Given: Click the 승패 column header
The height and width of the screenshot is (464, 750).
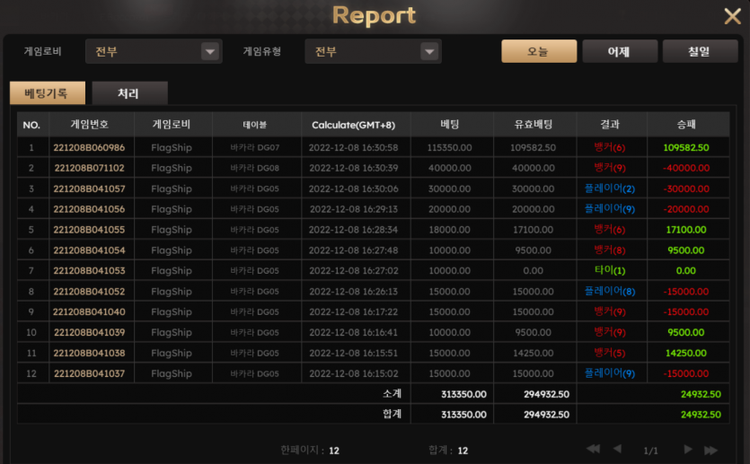Looking at the screenshot, I should coord(686,124).
